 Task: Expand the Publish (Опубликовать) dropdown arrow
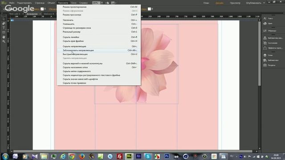click(x=264, y=3)
